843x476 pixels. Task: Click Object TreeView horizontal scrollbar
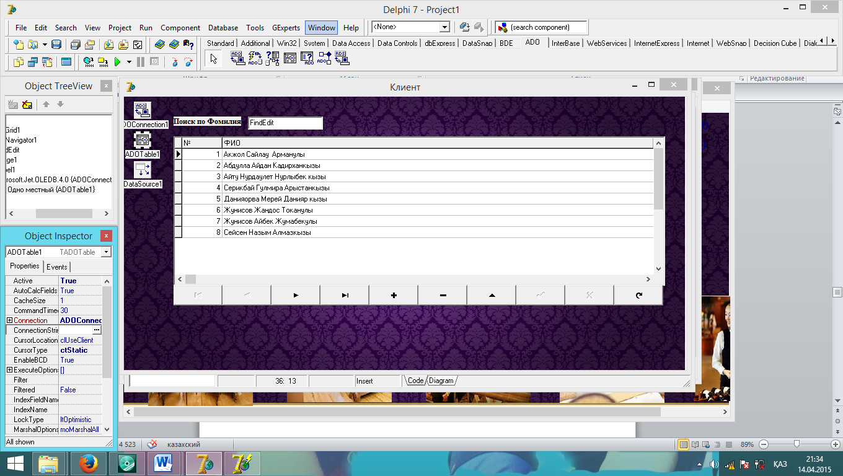pos(59,214)
